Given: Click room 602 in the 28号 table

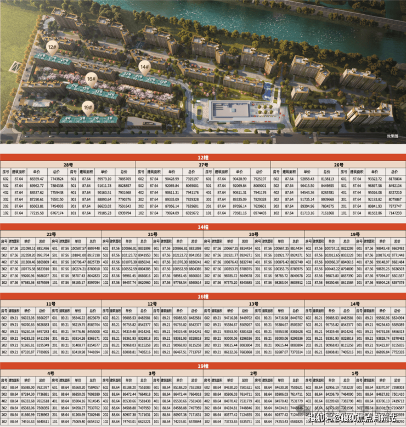Looking at the screenshot, I should [6, 179].
